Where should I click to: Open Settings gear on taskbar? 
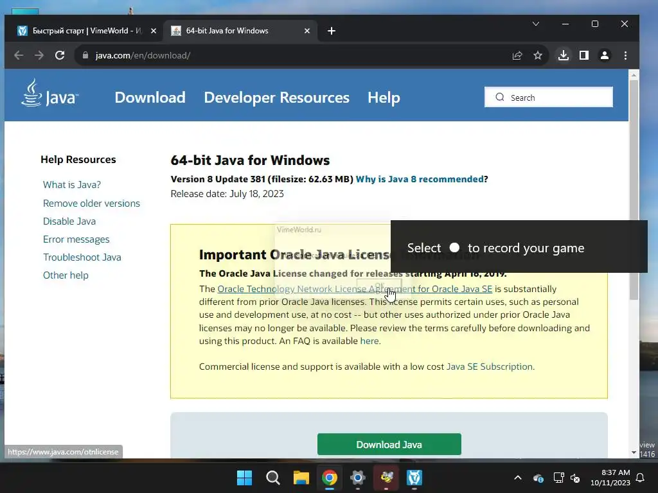coord(357,478)
